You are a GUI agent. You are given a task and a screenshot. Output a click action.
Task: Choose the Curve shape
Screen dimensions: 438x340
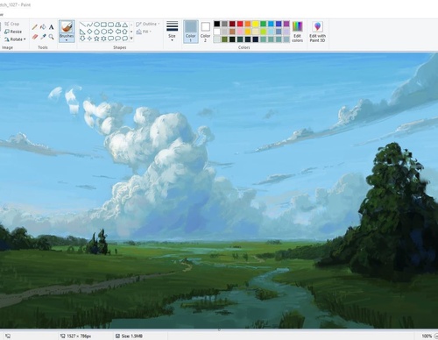(89, 25)
